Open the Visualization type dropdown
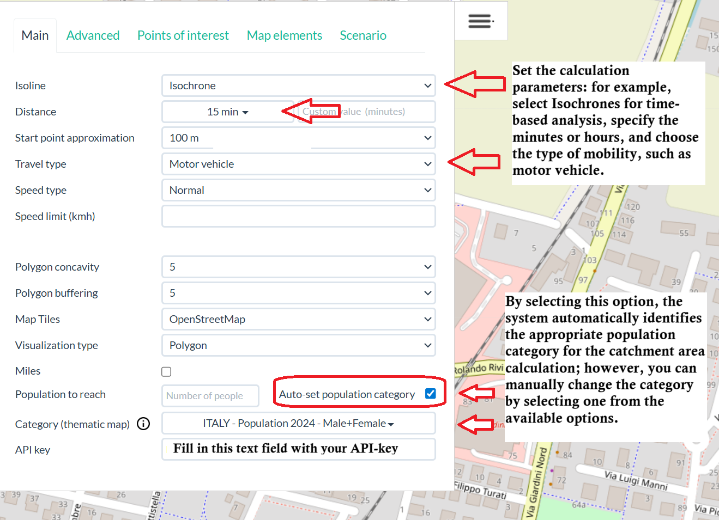Viewport: 719px width, 520px height. point(298,345)
